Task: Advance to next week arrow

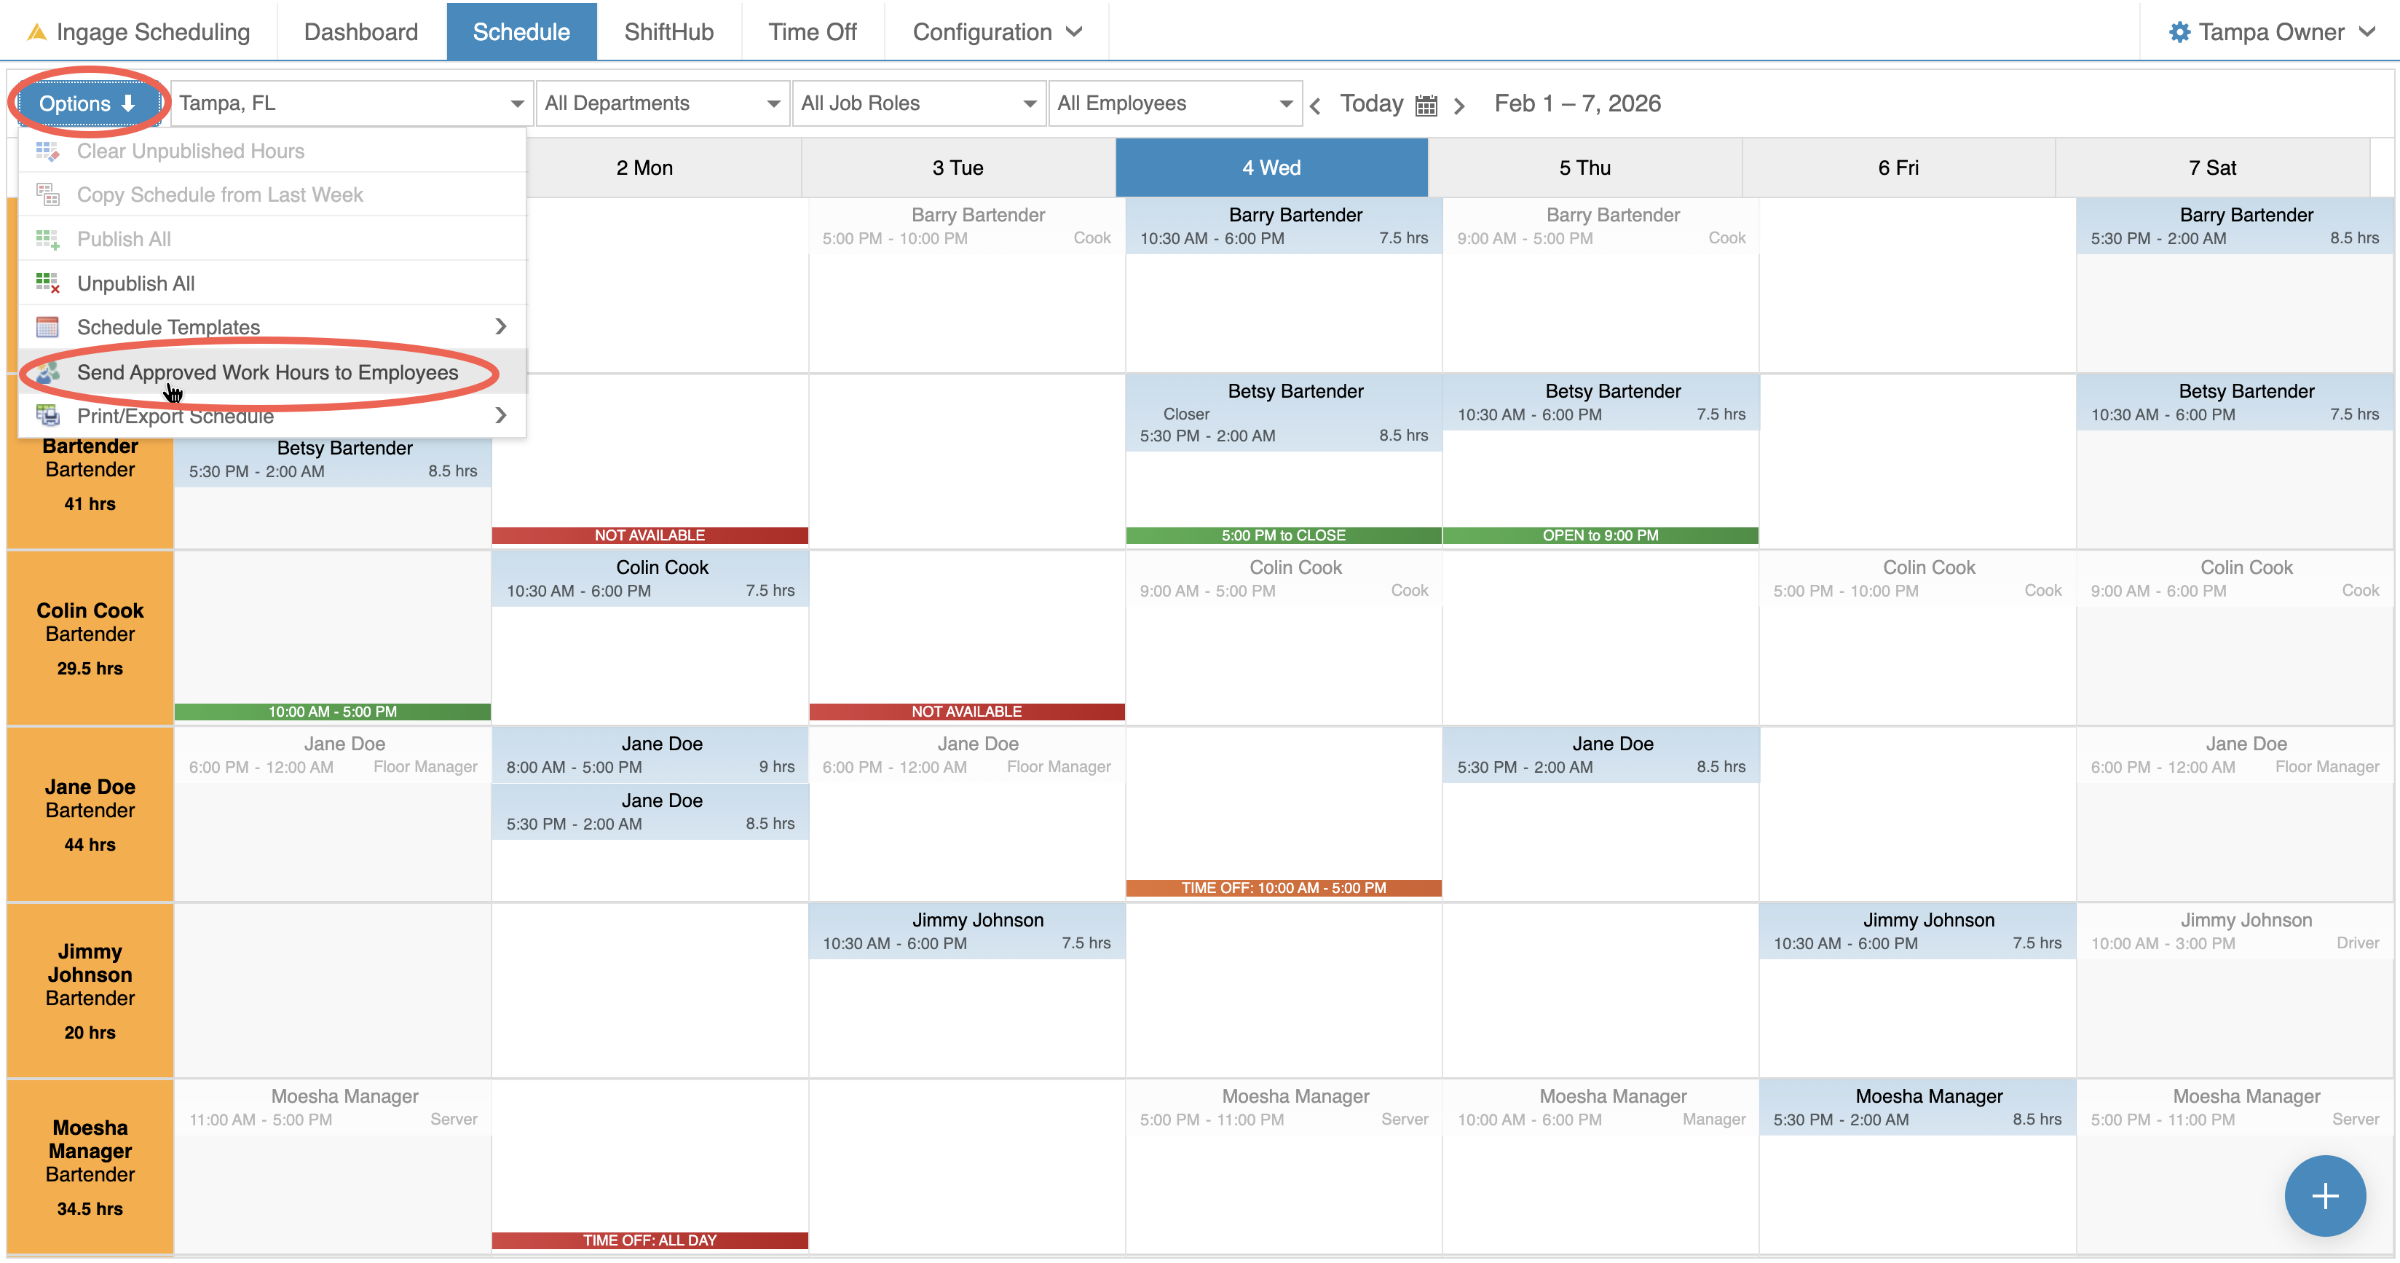Action: [1459, 106]
